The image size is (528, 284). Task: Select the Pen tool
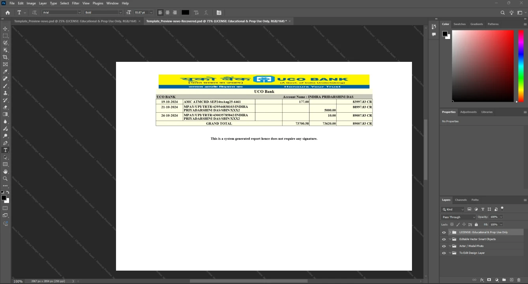5,143
